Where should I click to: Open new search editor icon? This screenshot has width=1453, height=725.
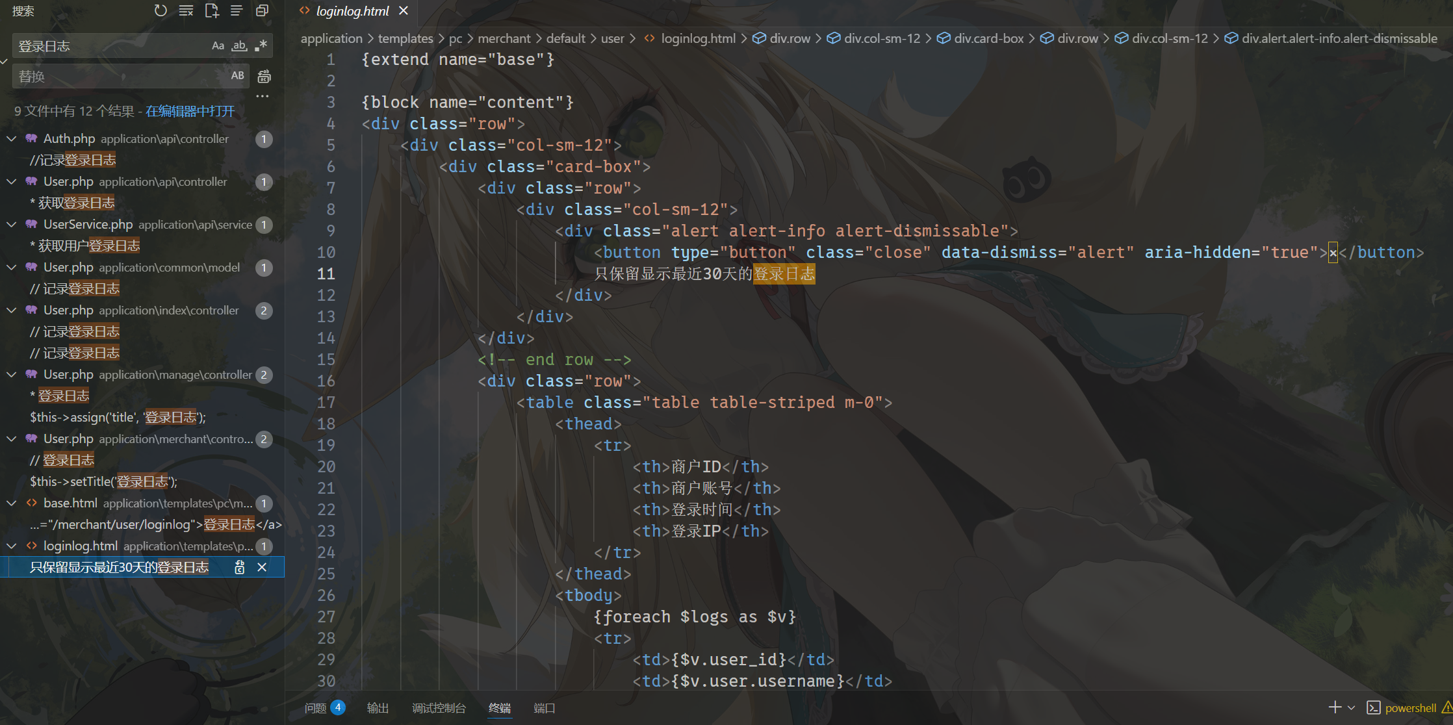(211, 10)
